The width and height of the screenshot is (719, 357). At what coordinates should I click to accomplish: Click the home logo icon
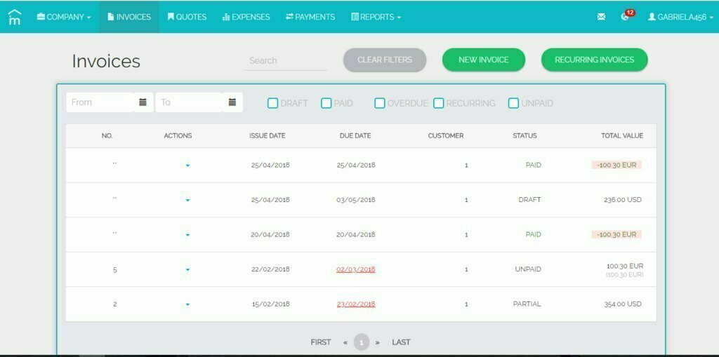point(15,17)
